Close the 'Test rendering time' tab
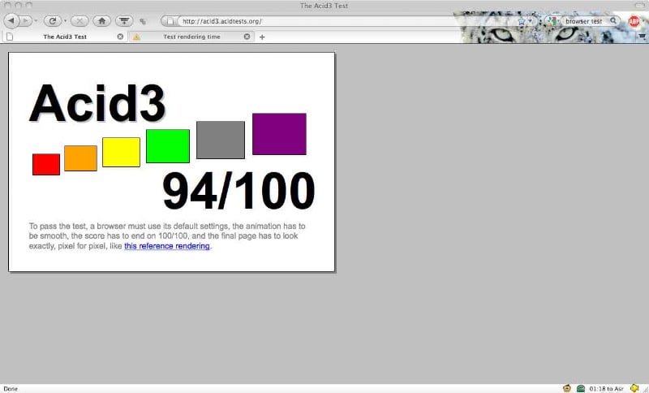649x393 pixels. (x=247, y=37)
